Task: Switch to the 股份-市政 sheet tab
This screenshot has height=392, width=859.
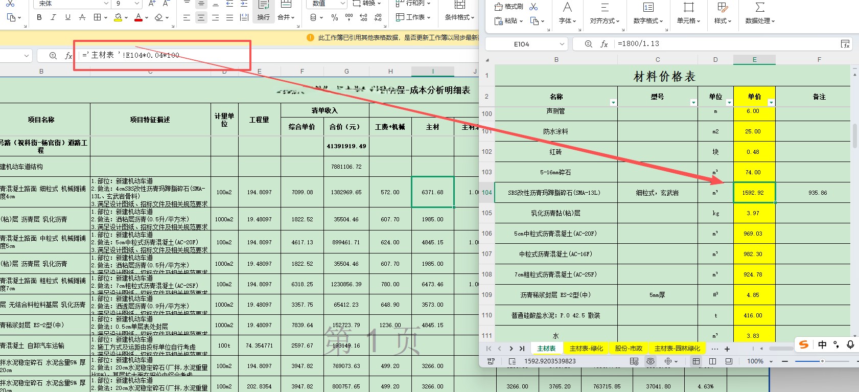Action: click(x=629, y=349)
